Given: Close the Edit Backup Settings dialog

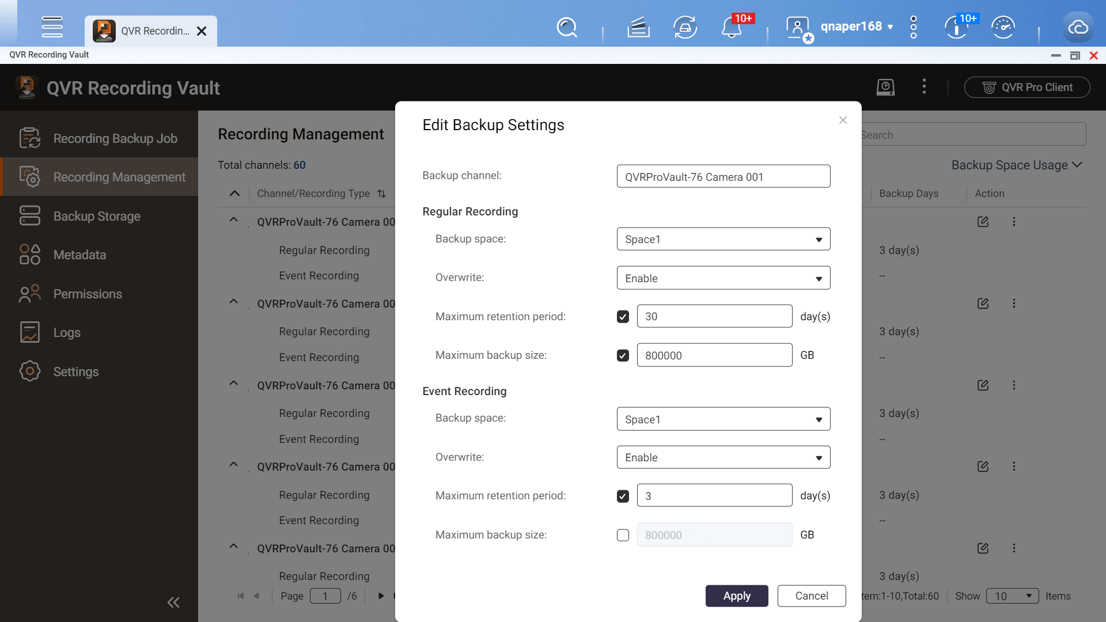Looking at the screenshot, I should click(843, 120).
